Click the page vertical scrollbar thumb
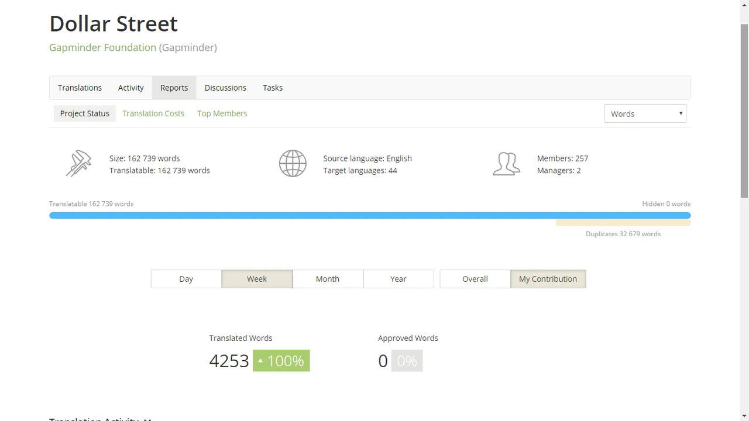 click(x=744, y=111)
